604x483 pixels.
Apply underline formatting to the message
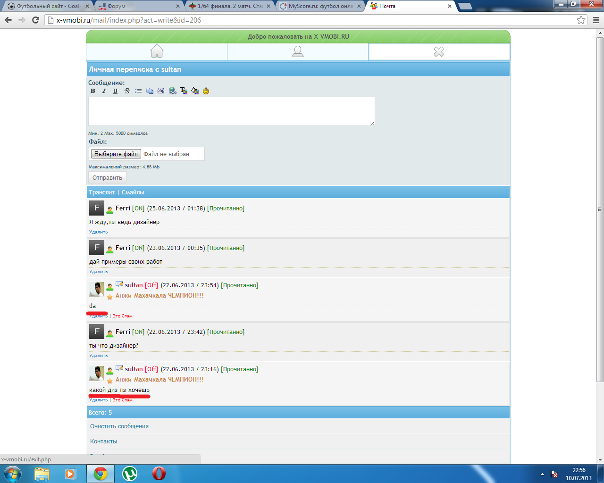click(116, 91)
